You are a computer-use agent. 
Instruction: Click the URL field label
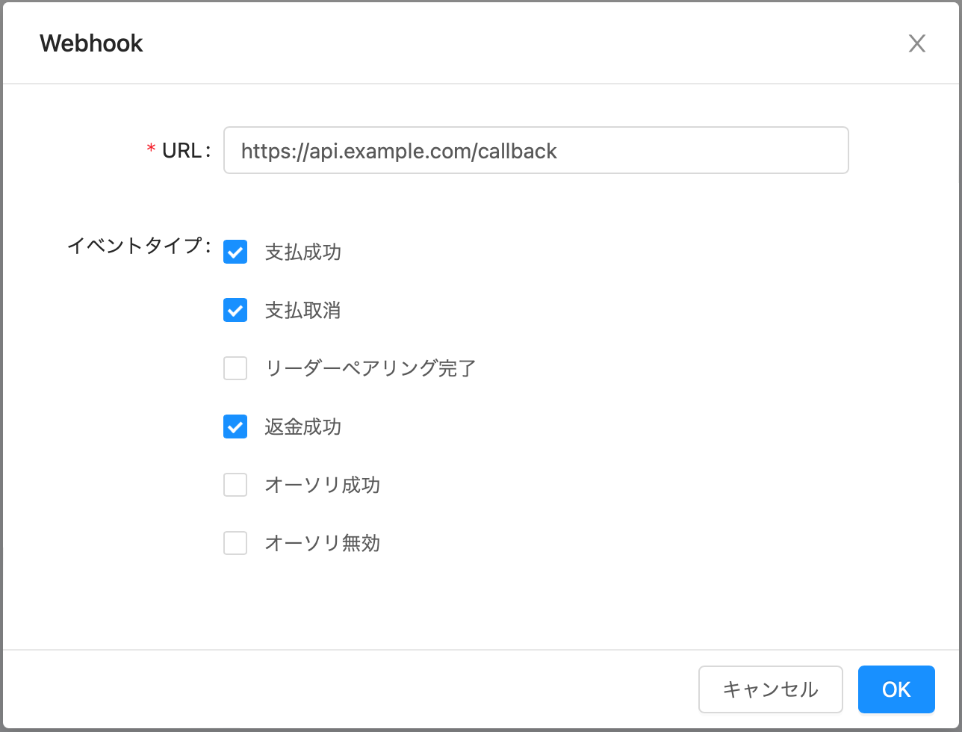coord(182,151)
